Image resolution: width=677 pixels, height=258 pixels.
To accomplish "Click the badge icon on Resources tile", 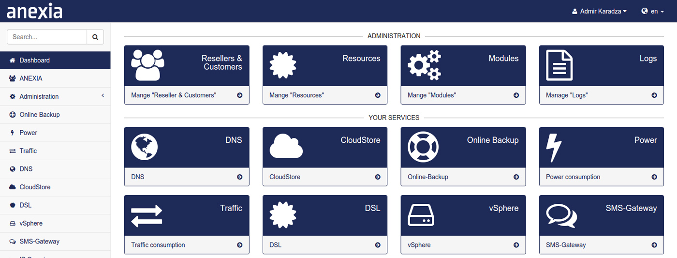I will (283, 65).
